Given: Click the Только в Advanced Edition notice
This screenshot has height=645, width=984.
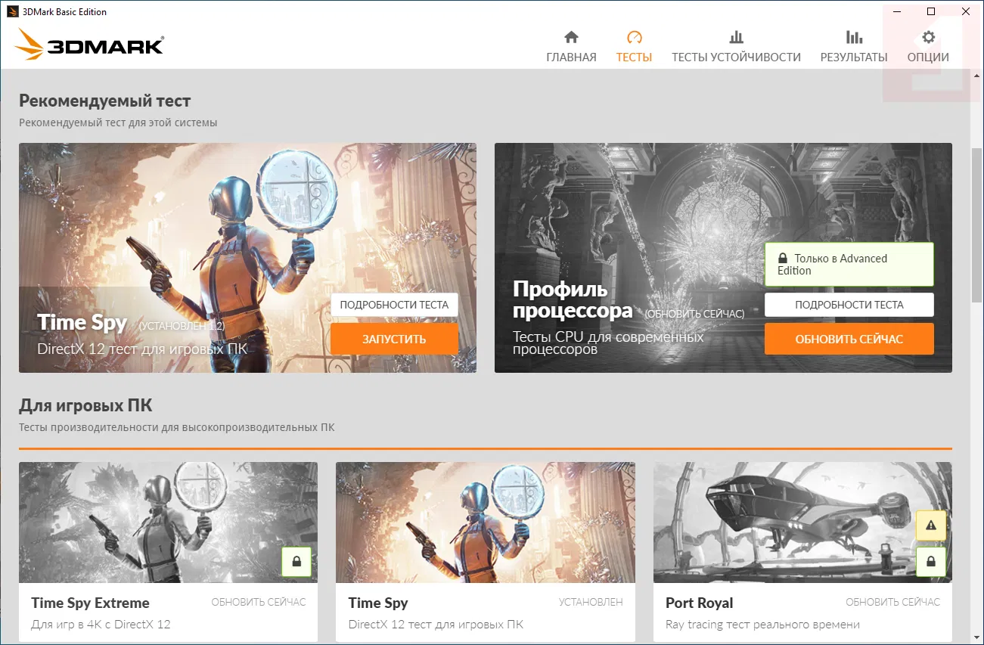Looking at the screenshot, I should pos(849,264).
